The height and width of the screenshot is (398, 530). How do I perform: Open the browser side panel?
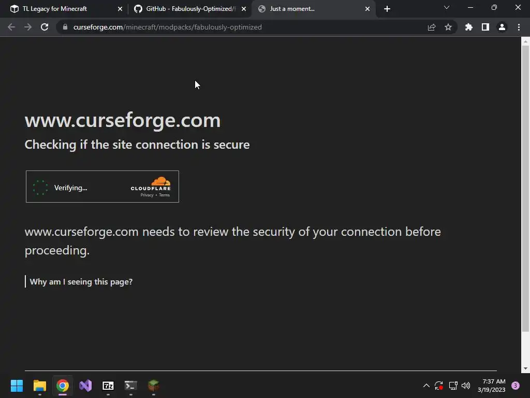485,27
